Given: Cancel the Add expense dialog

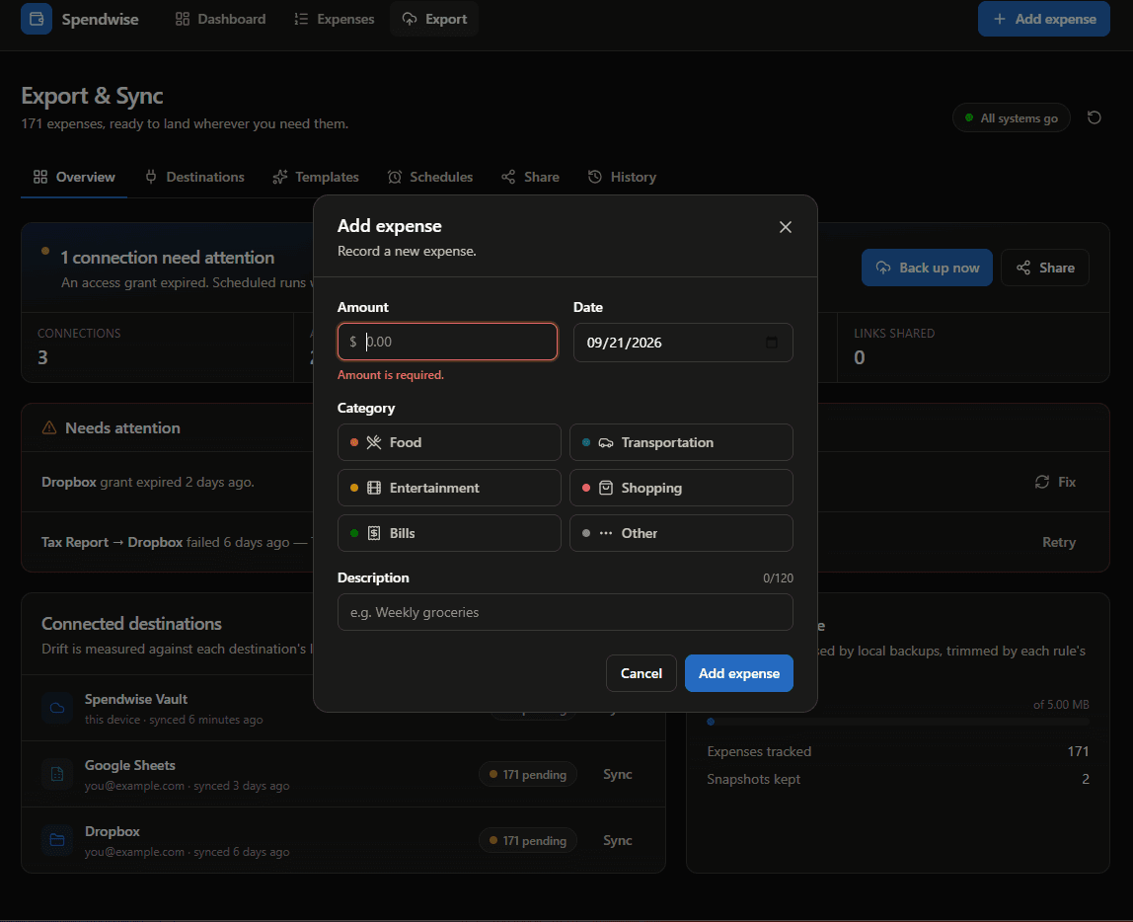Looking at the screenshot, I should pyautogui.click(x=641, y=673).
